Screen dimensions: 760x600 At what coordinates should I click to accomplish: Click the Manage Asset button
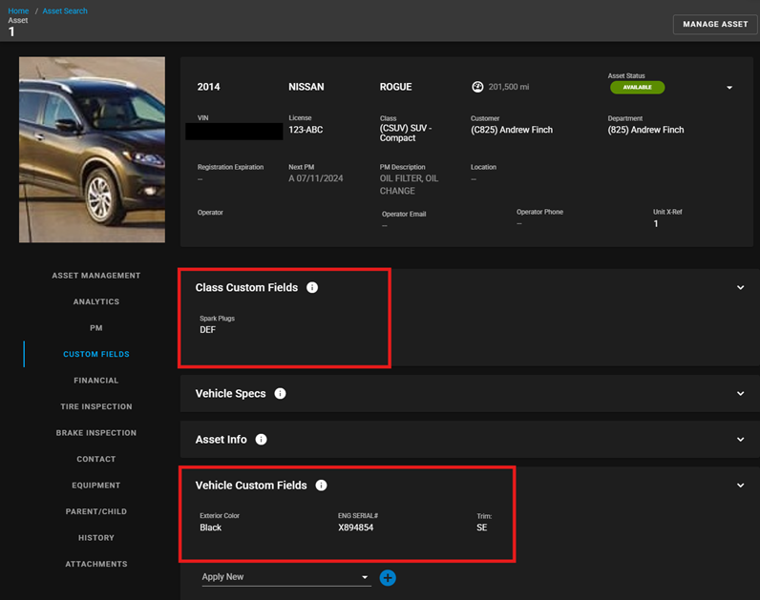tap(715, 24)
